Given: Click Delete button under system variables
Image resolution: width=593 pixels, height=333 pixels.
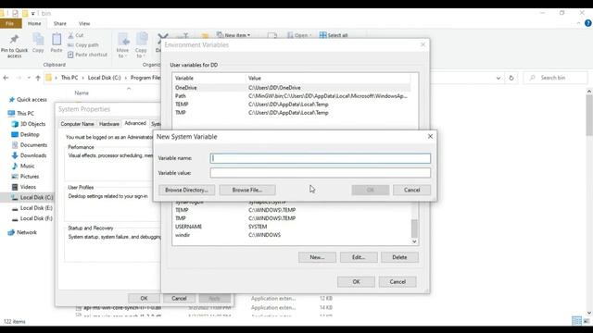Looking at the screenshot, I should [399, 257].
